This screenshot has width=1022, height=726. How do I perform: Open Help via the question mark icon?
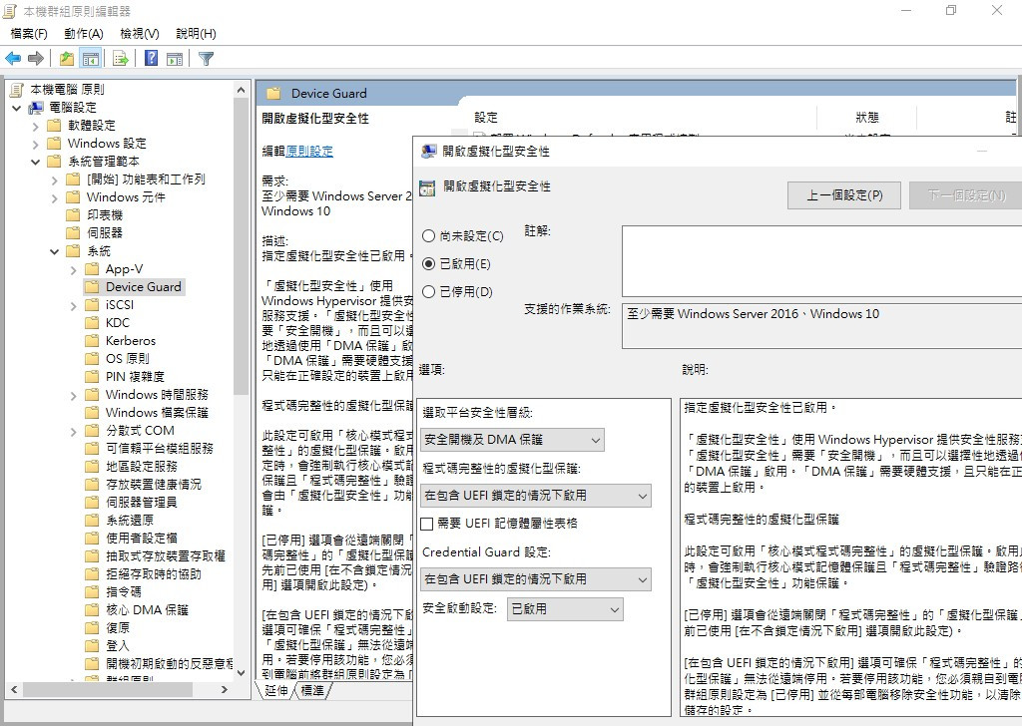click(152, 58)
